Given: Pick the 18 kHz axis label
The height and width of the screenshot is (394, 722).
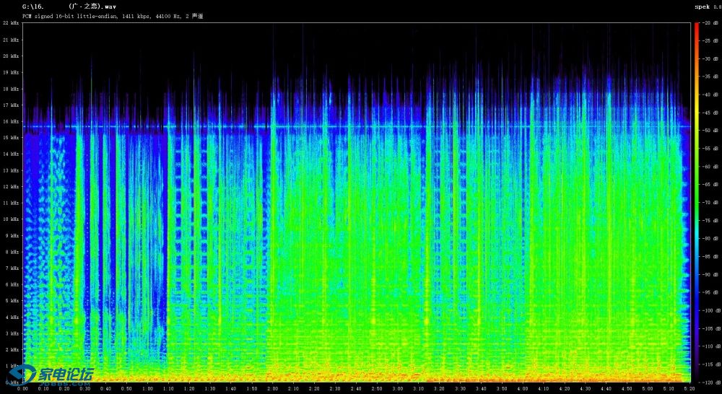Looking at the screenshot, I should pos(10,89).
